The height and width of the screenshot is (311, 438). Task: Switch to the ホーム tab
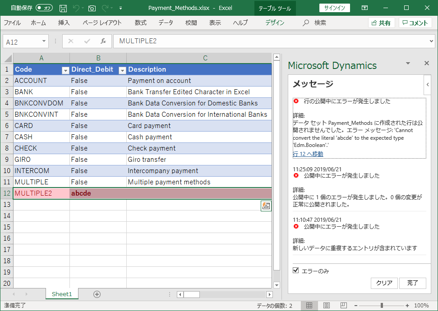pyautogui.click(x=38, y=23)
